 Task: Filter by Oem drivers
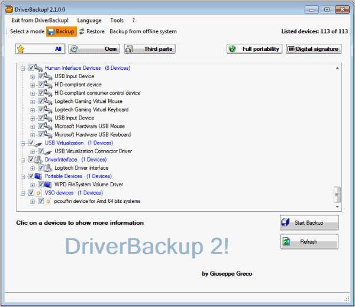click(x=94, y=49)
